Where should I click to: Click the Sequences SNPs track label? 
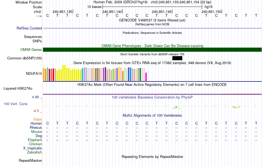[x=33, y=39]
